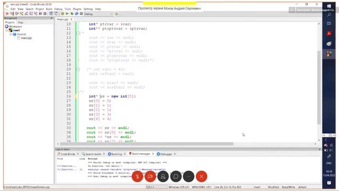Select the Code::Blocks log tab
The image size is (339, 191).
[x=68, y=154]
